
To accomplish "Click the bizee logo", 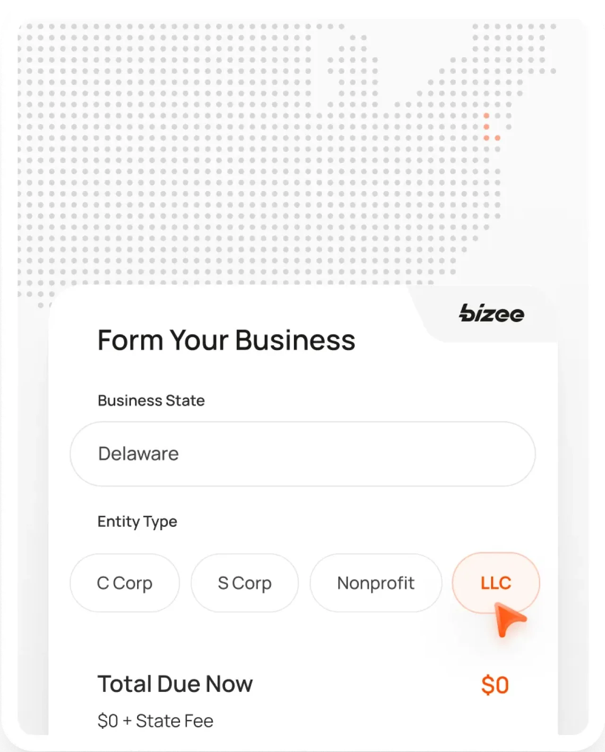I will coord(492,314).
